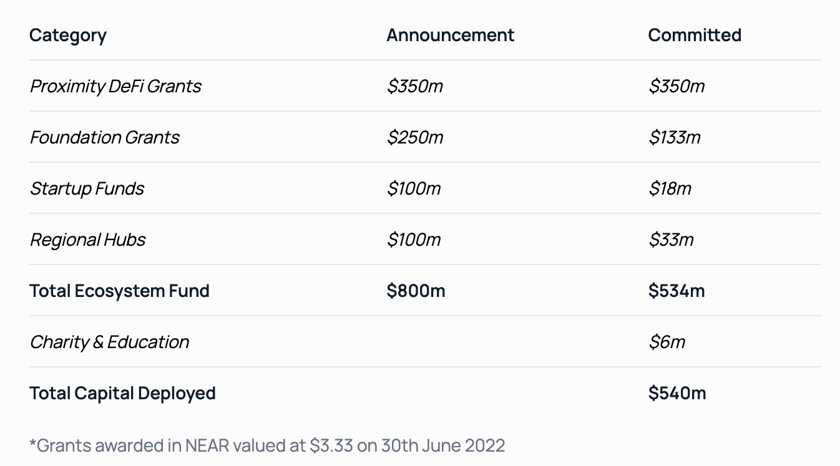This screenshot has width=840, height=466.
Task: Click the $133m Foundation Grants committed value
Action: [x=674, y=137]
